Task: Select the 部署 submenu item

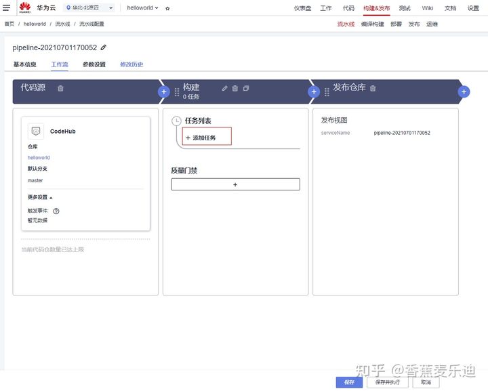Action: click(396, 24)
